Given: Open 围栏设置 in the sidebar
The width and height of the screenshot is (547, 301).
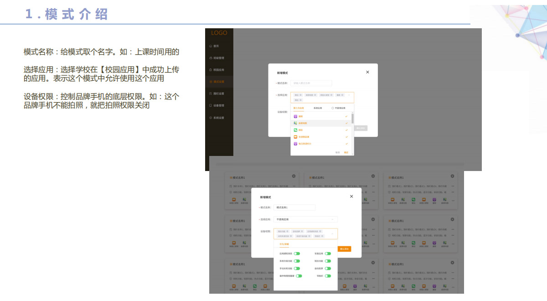Looking at the screenshot, I should [218, 93].
